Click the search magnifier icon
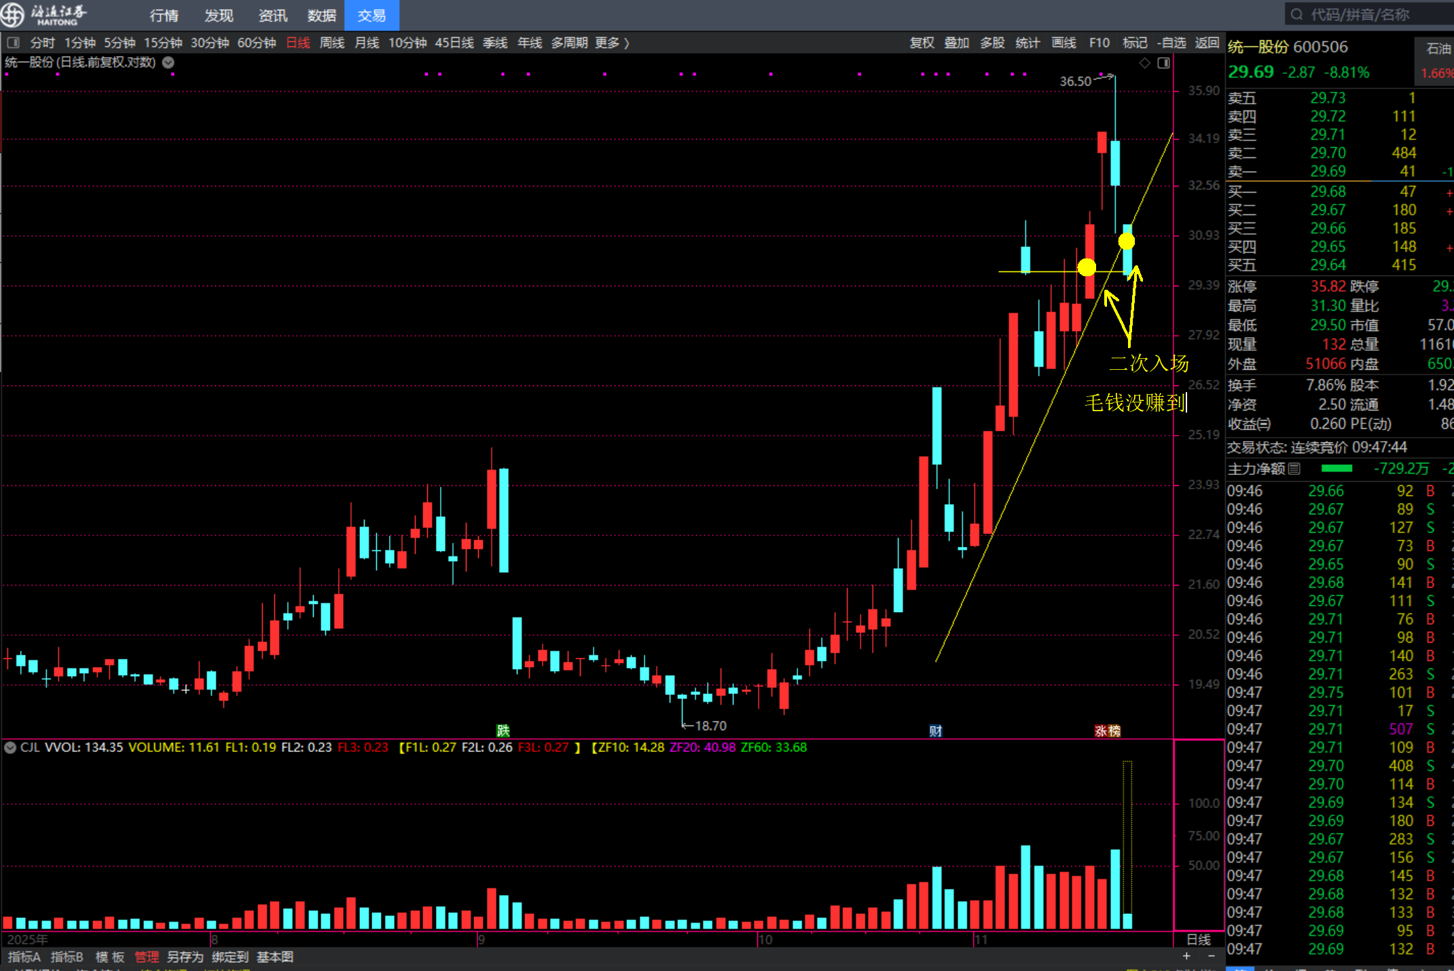 coord(1296,14)
